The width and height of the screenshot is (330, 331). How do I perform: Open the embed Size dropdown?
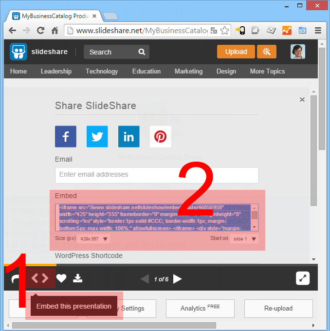coord(94,239)
